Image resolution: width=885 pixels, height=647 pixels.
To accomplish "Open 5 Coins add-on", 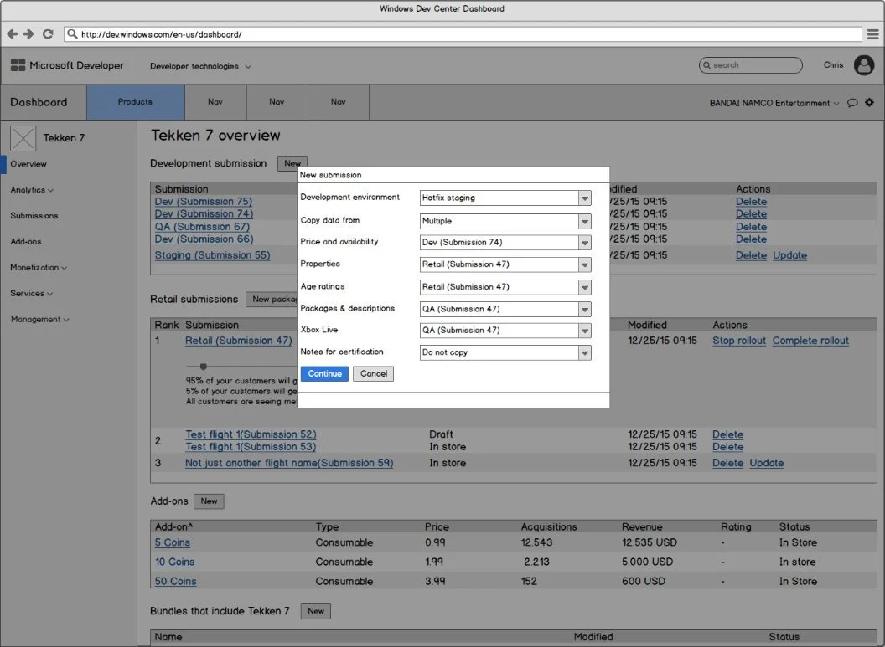I will click(172, 542).
